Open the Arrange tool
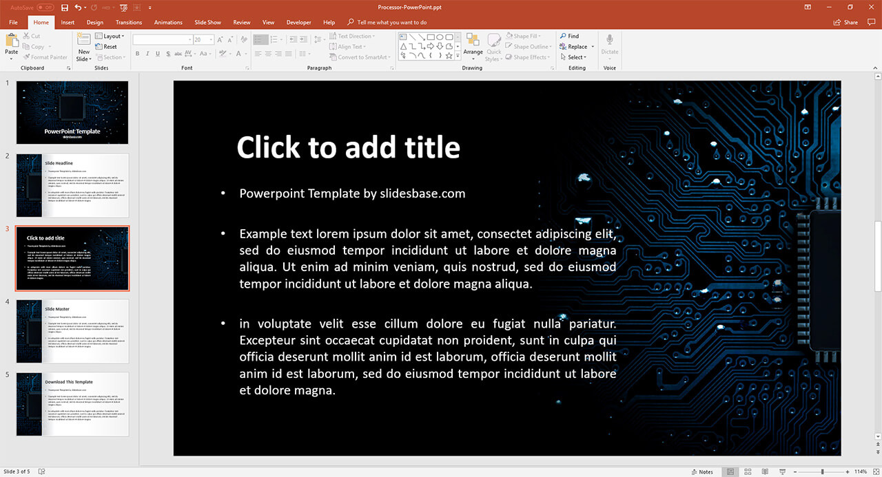The image size is (882, 477). click(473, 43)
